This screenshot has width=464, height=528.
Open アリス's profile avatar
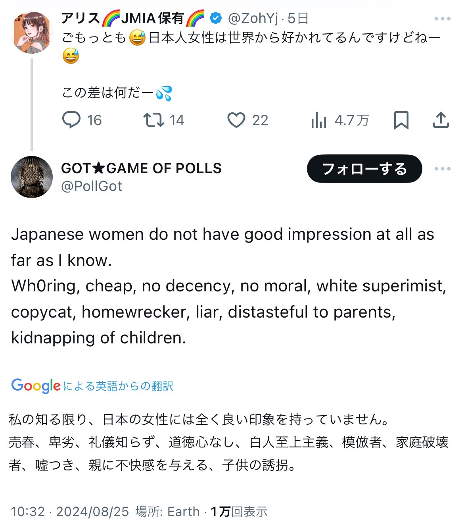point(32,33)
